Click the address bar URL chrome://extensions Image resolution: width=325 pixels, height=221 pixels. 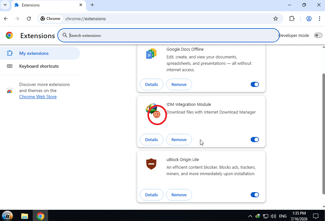coord(86,19)
